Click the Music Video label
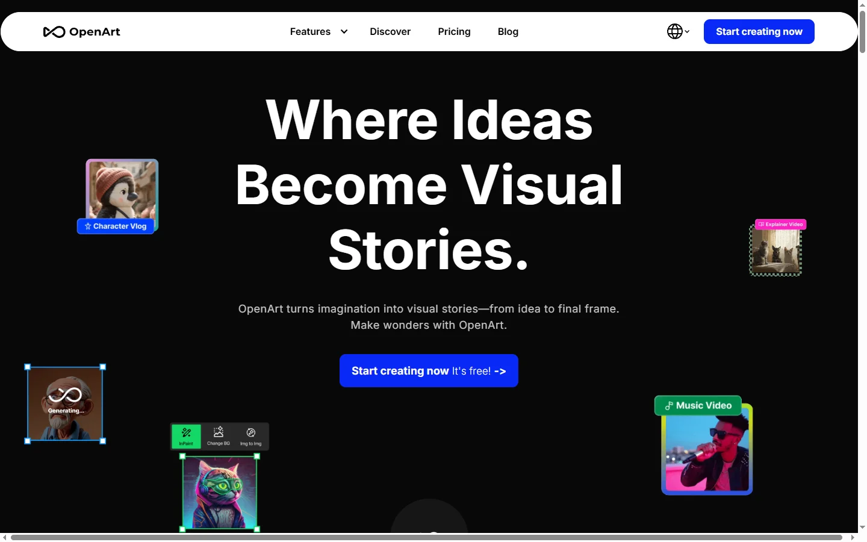The image size is (867, 542). tap(698, 405)
